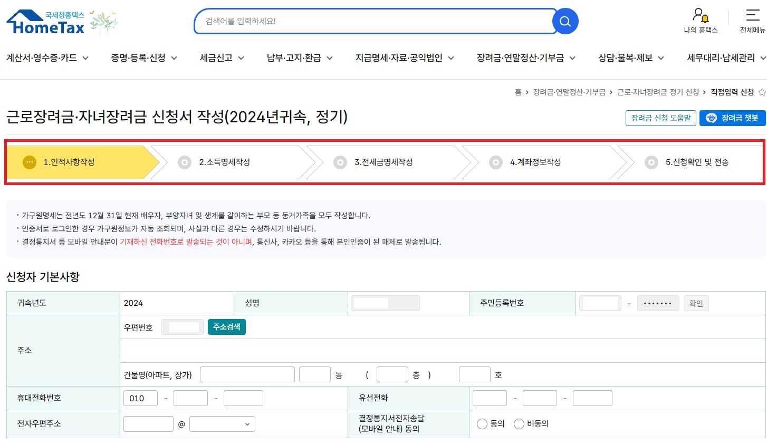Click the star bookmark icon in breadcrumb

click(762, 91)
